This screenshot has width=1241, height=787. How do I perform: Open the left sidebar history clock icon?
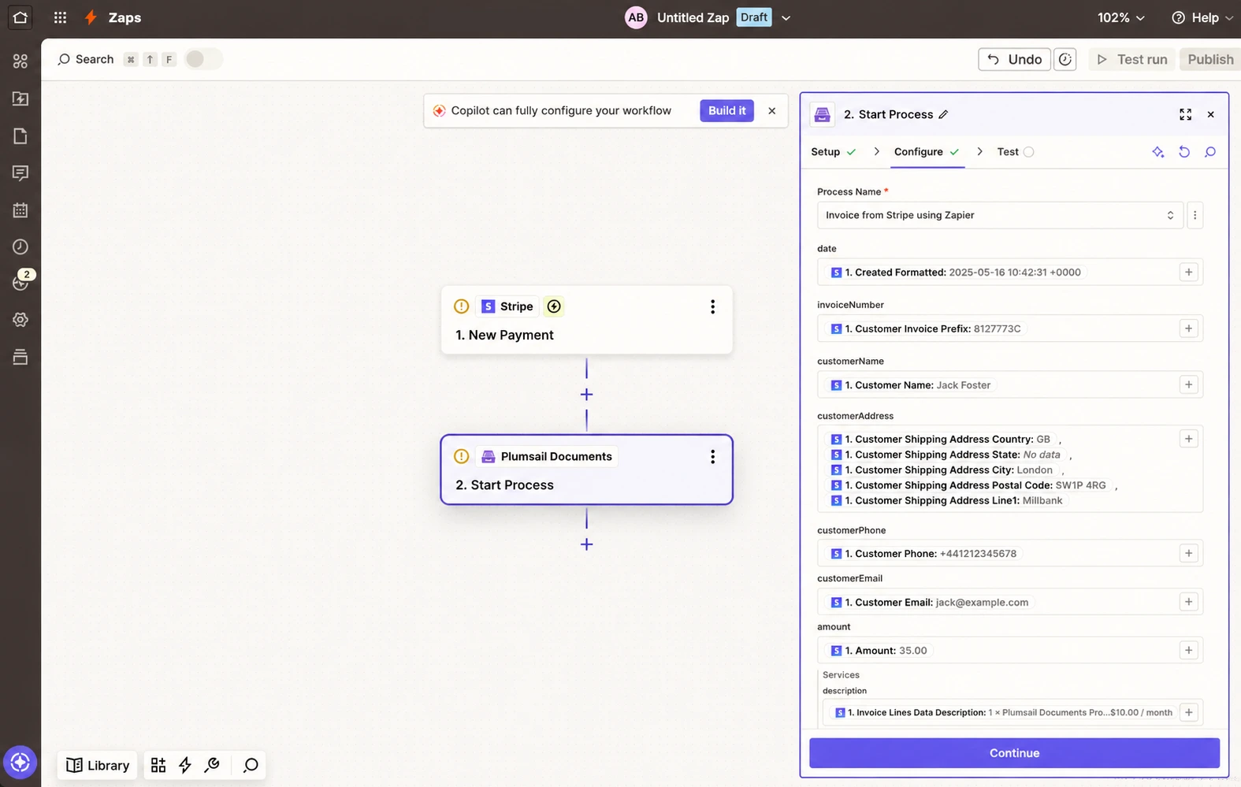click(20, 247)
